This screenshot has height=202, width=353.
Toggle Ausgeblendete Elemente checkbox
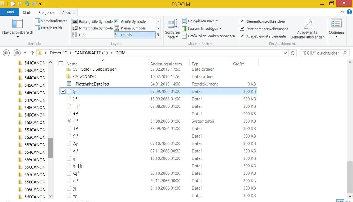click(242, 36)
